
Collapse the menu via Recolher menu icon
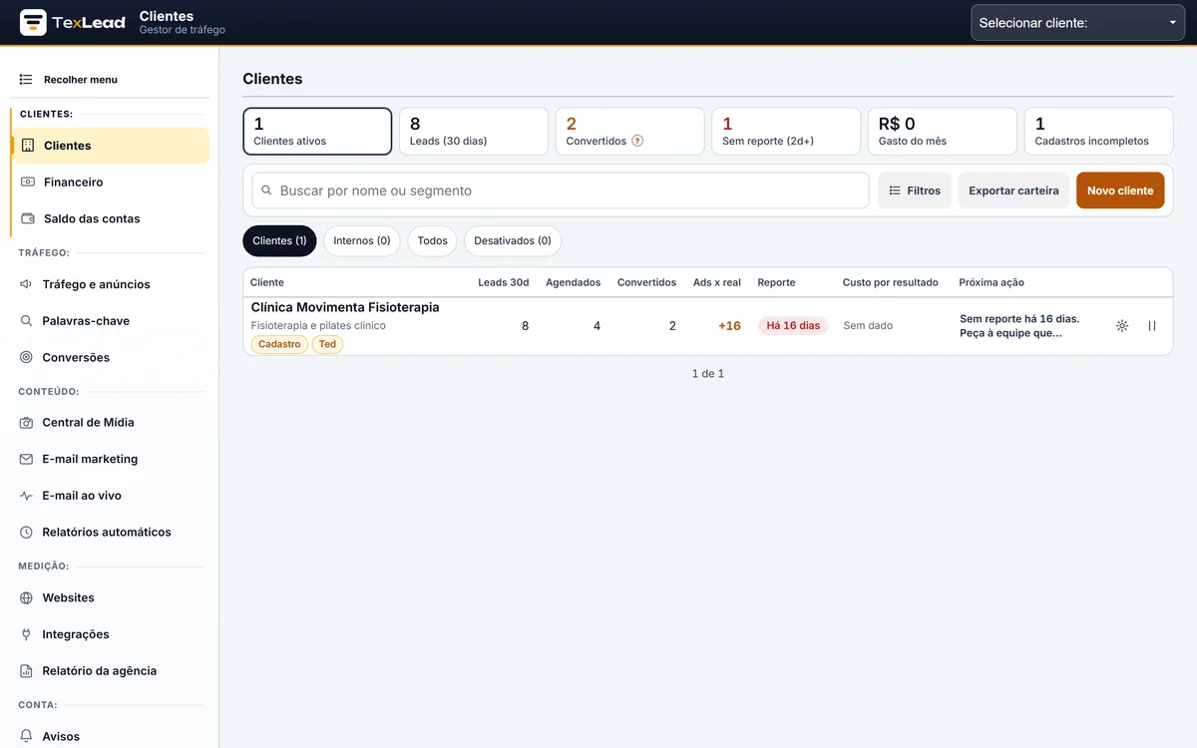(x=26, y=80)
